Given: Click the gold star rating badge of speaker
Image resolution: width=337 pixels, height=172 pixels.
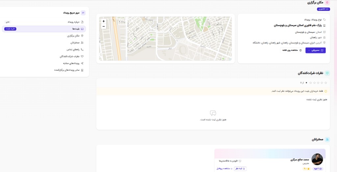Looking at the screenshot, I should (x=307, y=169).
